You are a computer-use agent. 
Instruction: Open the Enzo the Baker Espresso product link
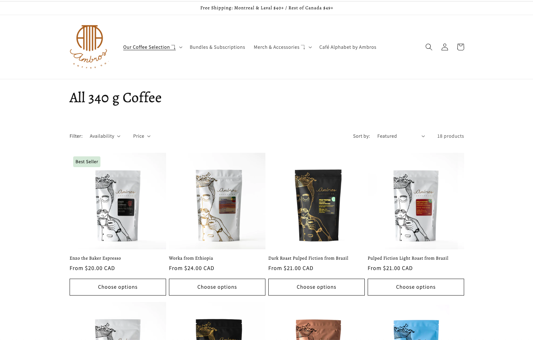[95, 258]
